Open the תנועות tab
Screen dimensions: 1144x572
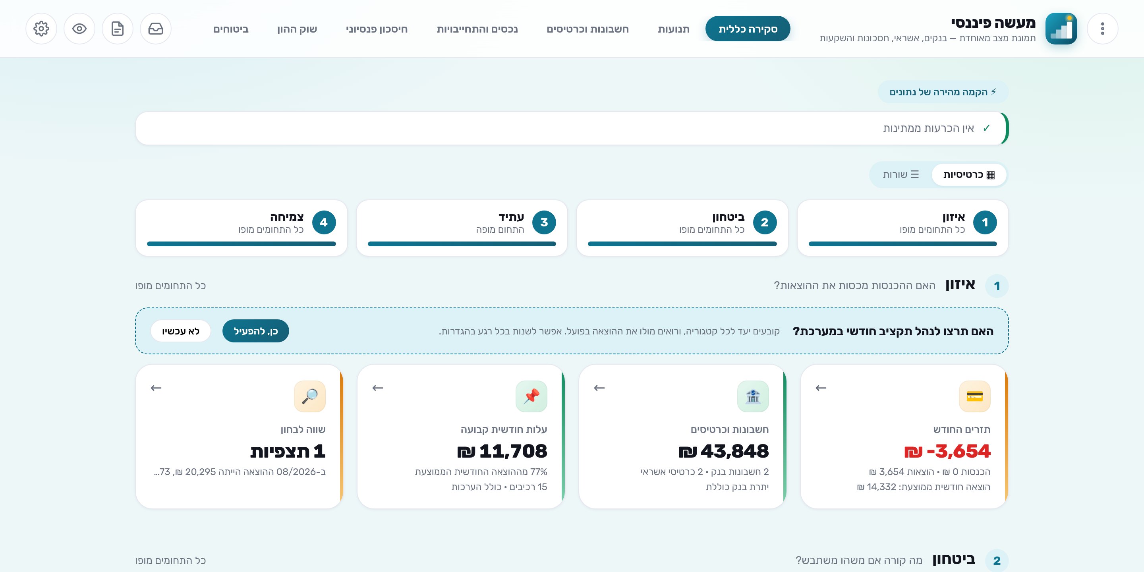click(x=673, y=29)
